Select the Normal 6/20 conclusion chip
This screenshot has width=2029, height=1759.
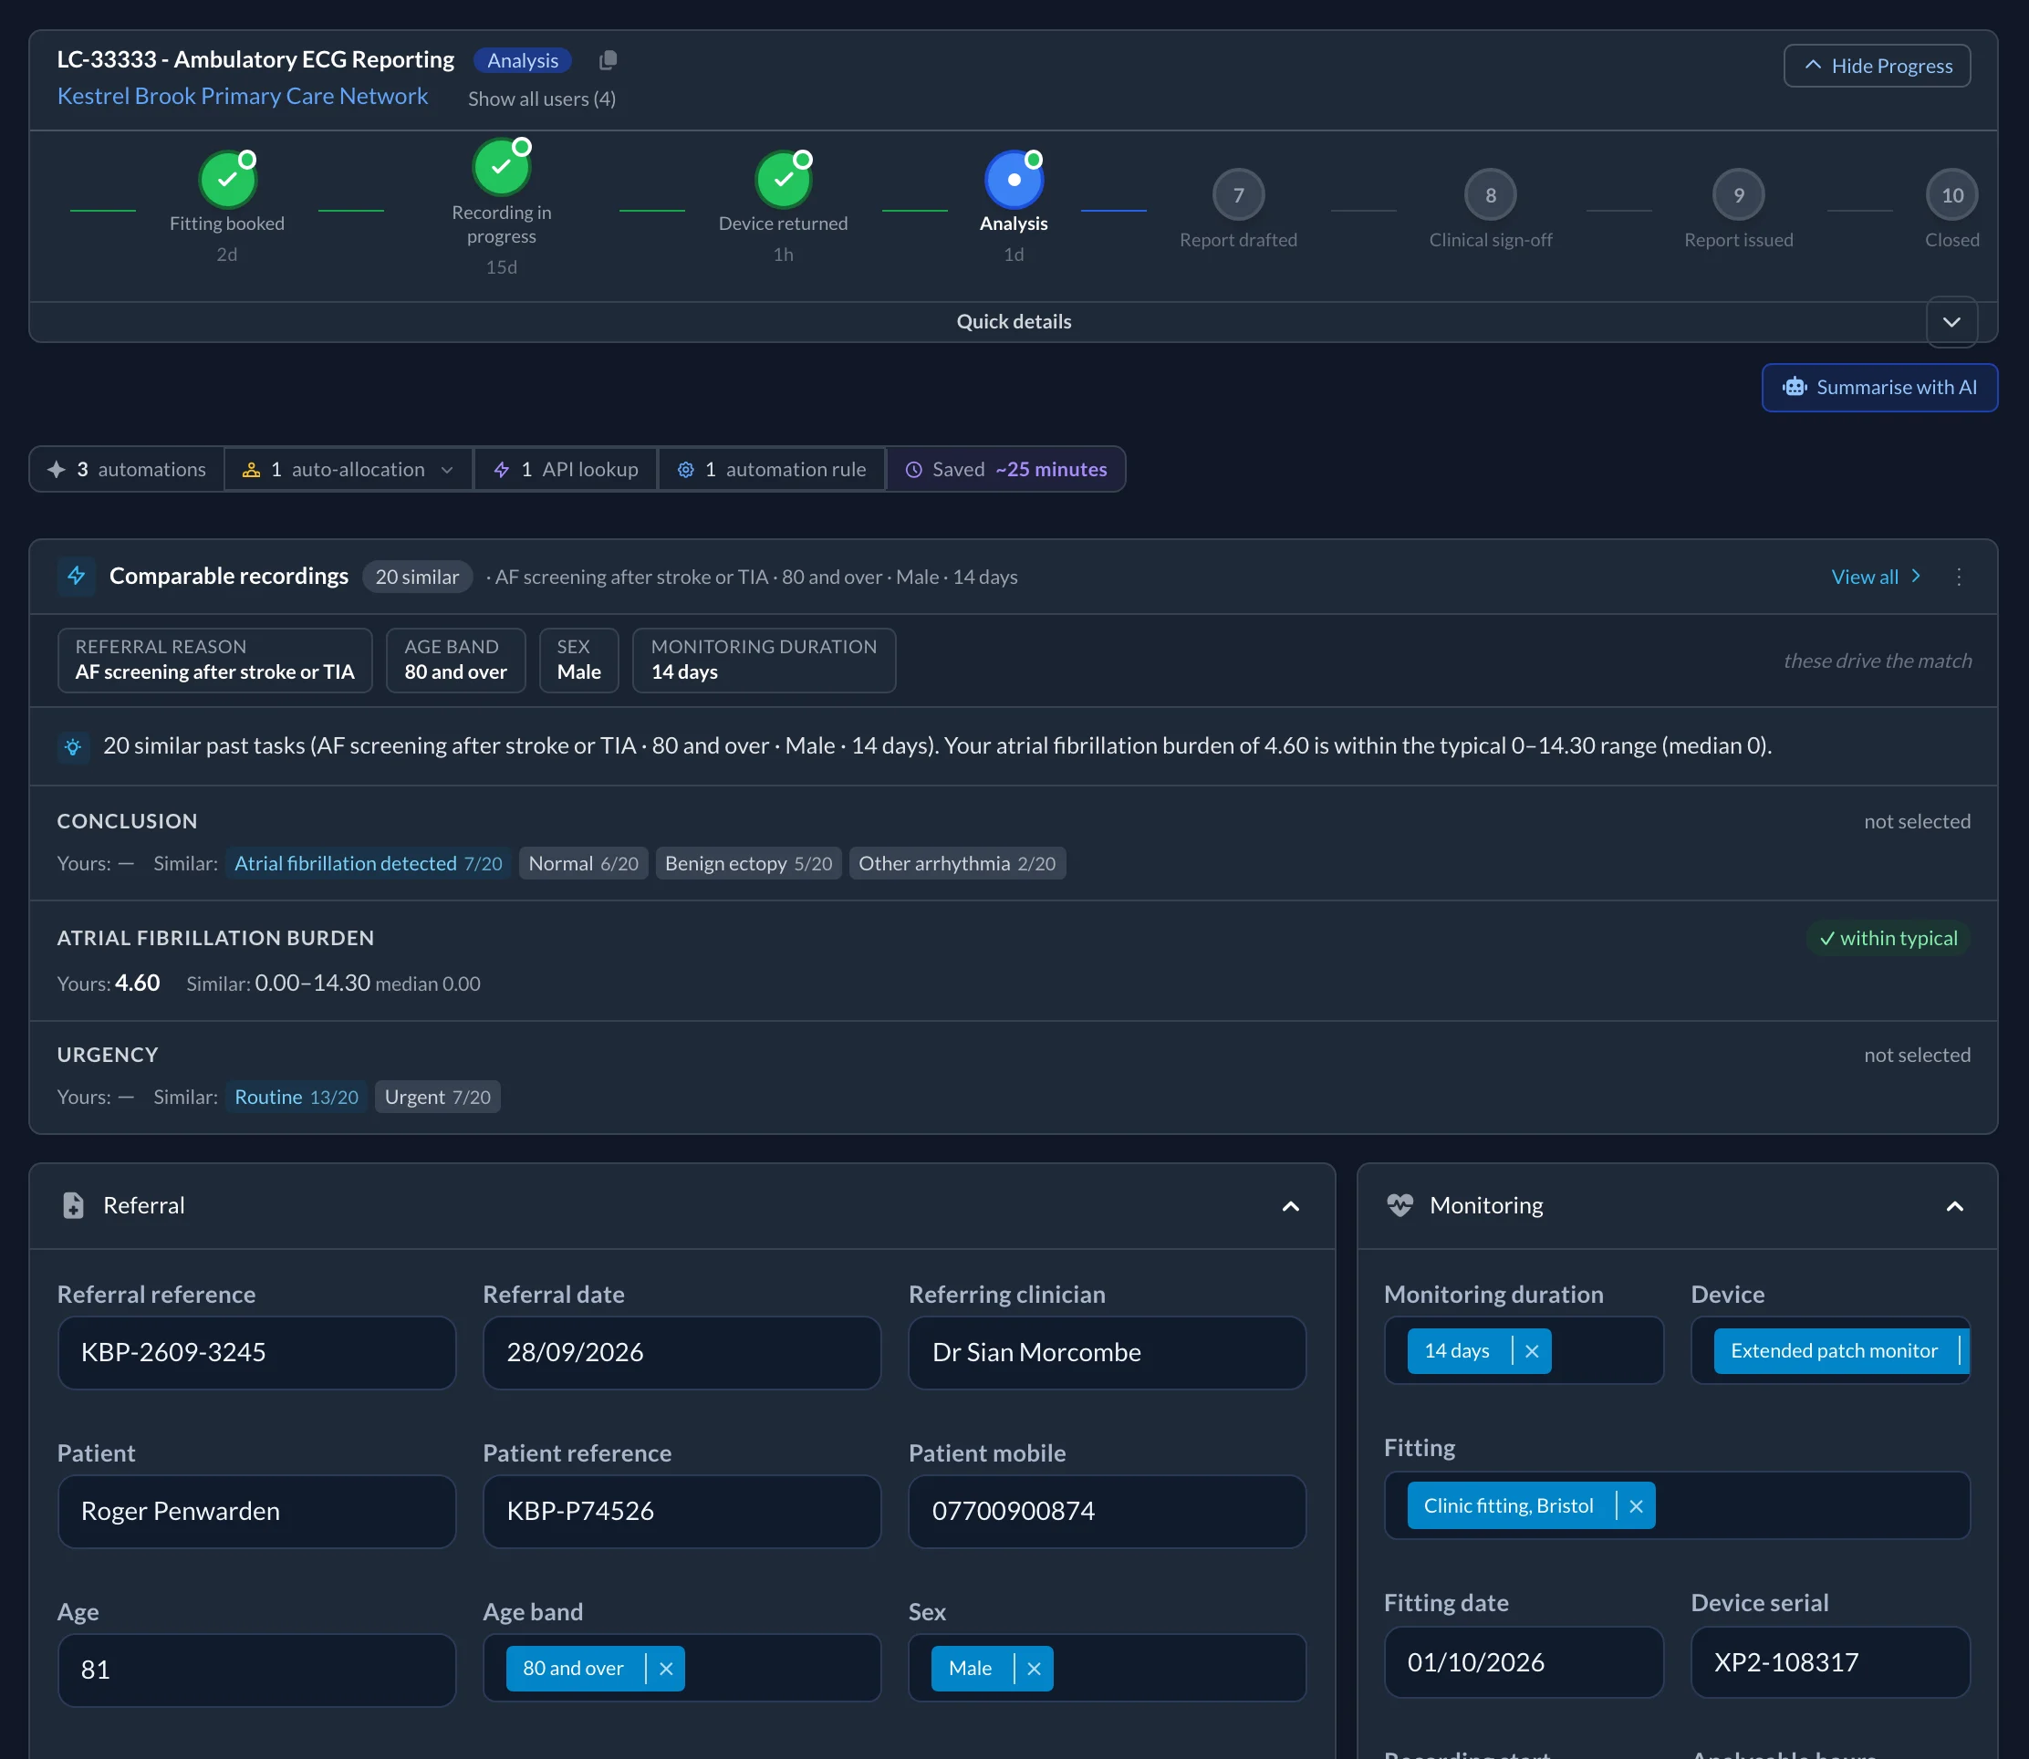pyautogui.click(x=583, y=864)
